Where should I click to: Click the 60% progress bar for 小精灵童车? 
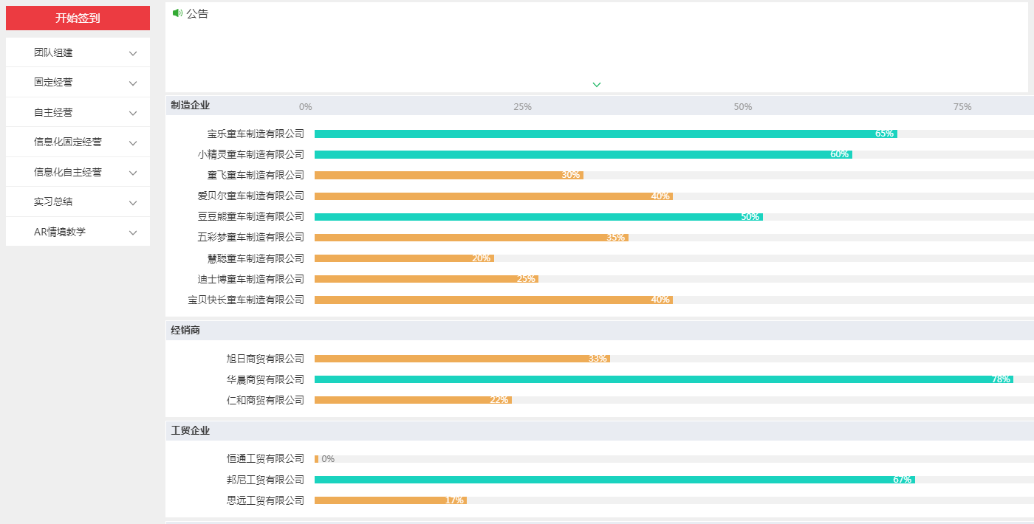pos(583,155)
